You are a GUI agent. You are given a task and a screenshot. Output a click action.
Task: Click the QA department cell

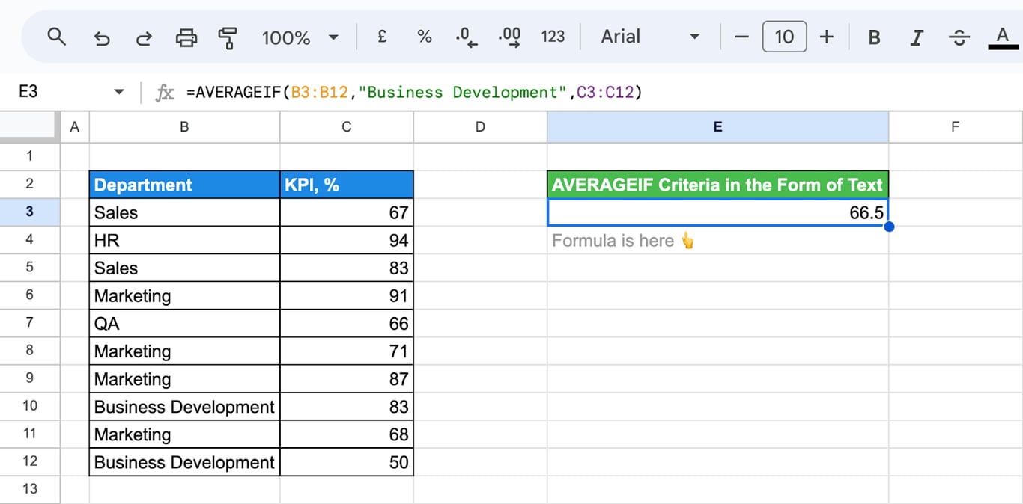184,323
